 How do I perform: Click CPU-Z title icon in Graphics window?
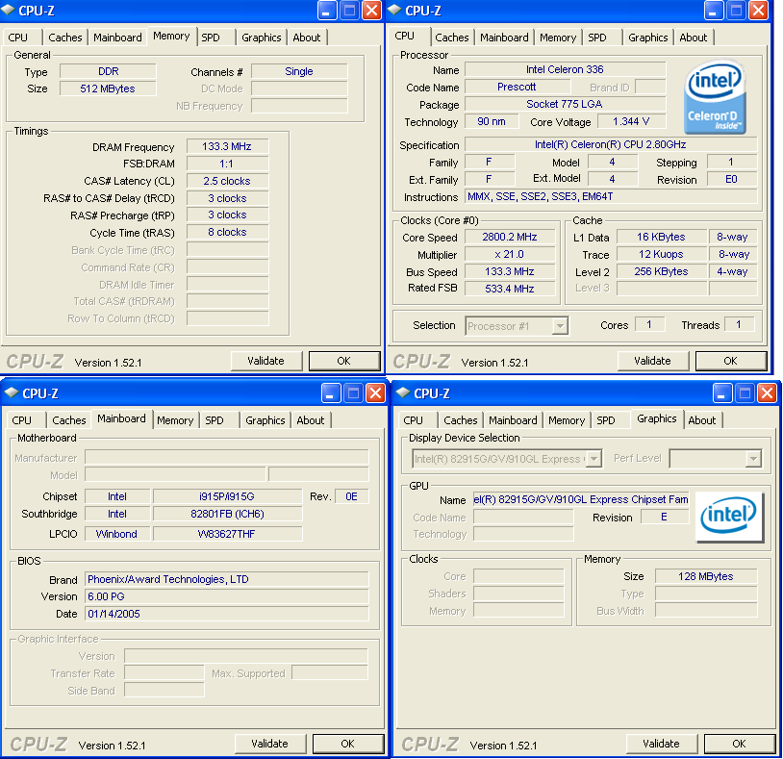pyautogui.click(x=403, y=393)
